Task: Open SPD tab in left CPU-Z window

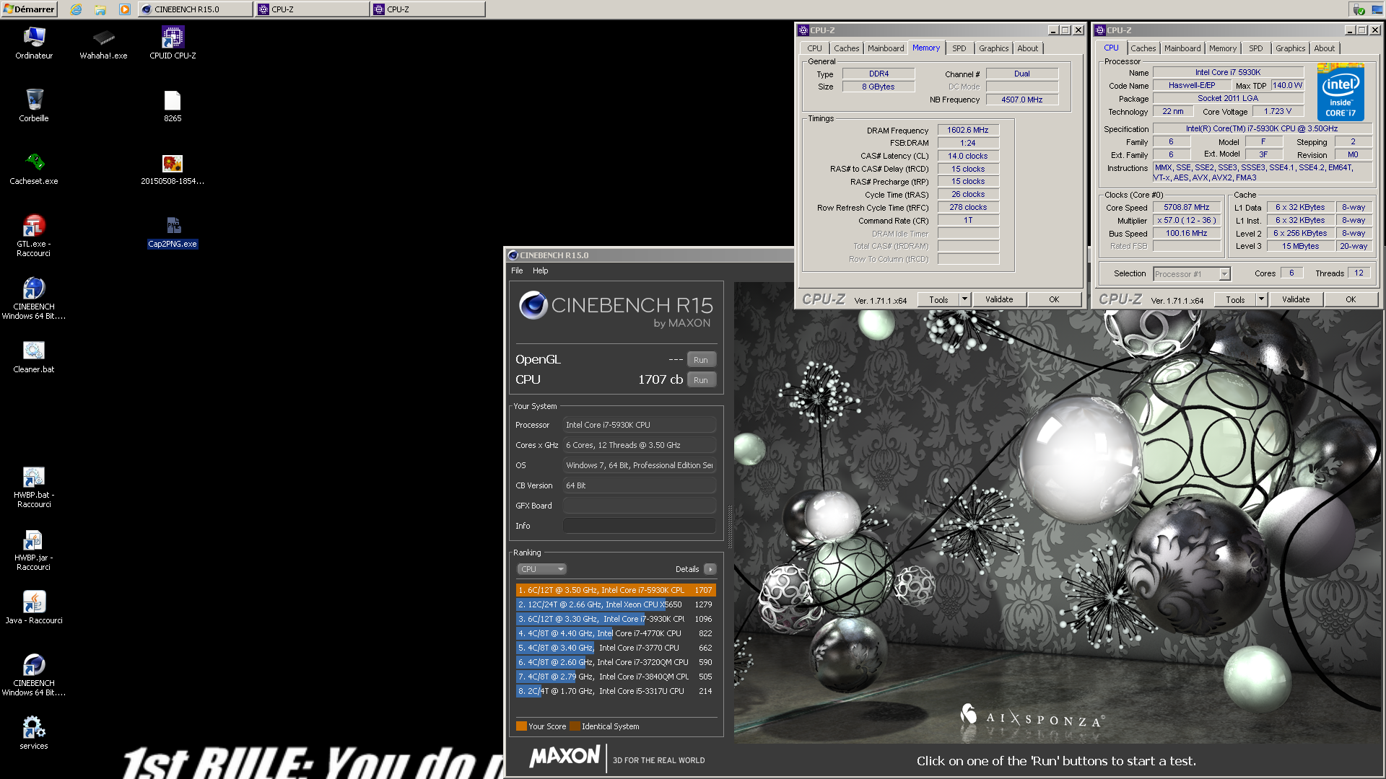Action: click(959, 48)
